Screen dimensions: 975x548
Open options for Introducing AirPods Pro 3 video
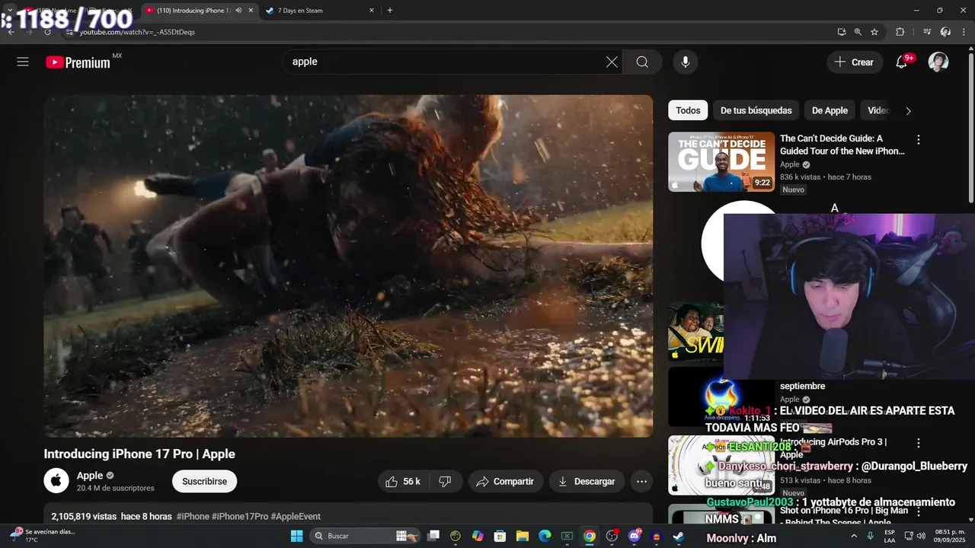click(919, 442)
